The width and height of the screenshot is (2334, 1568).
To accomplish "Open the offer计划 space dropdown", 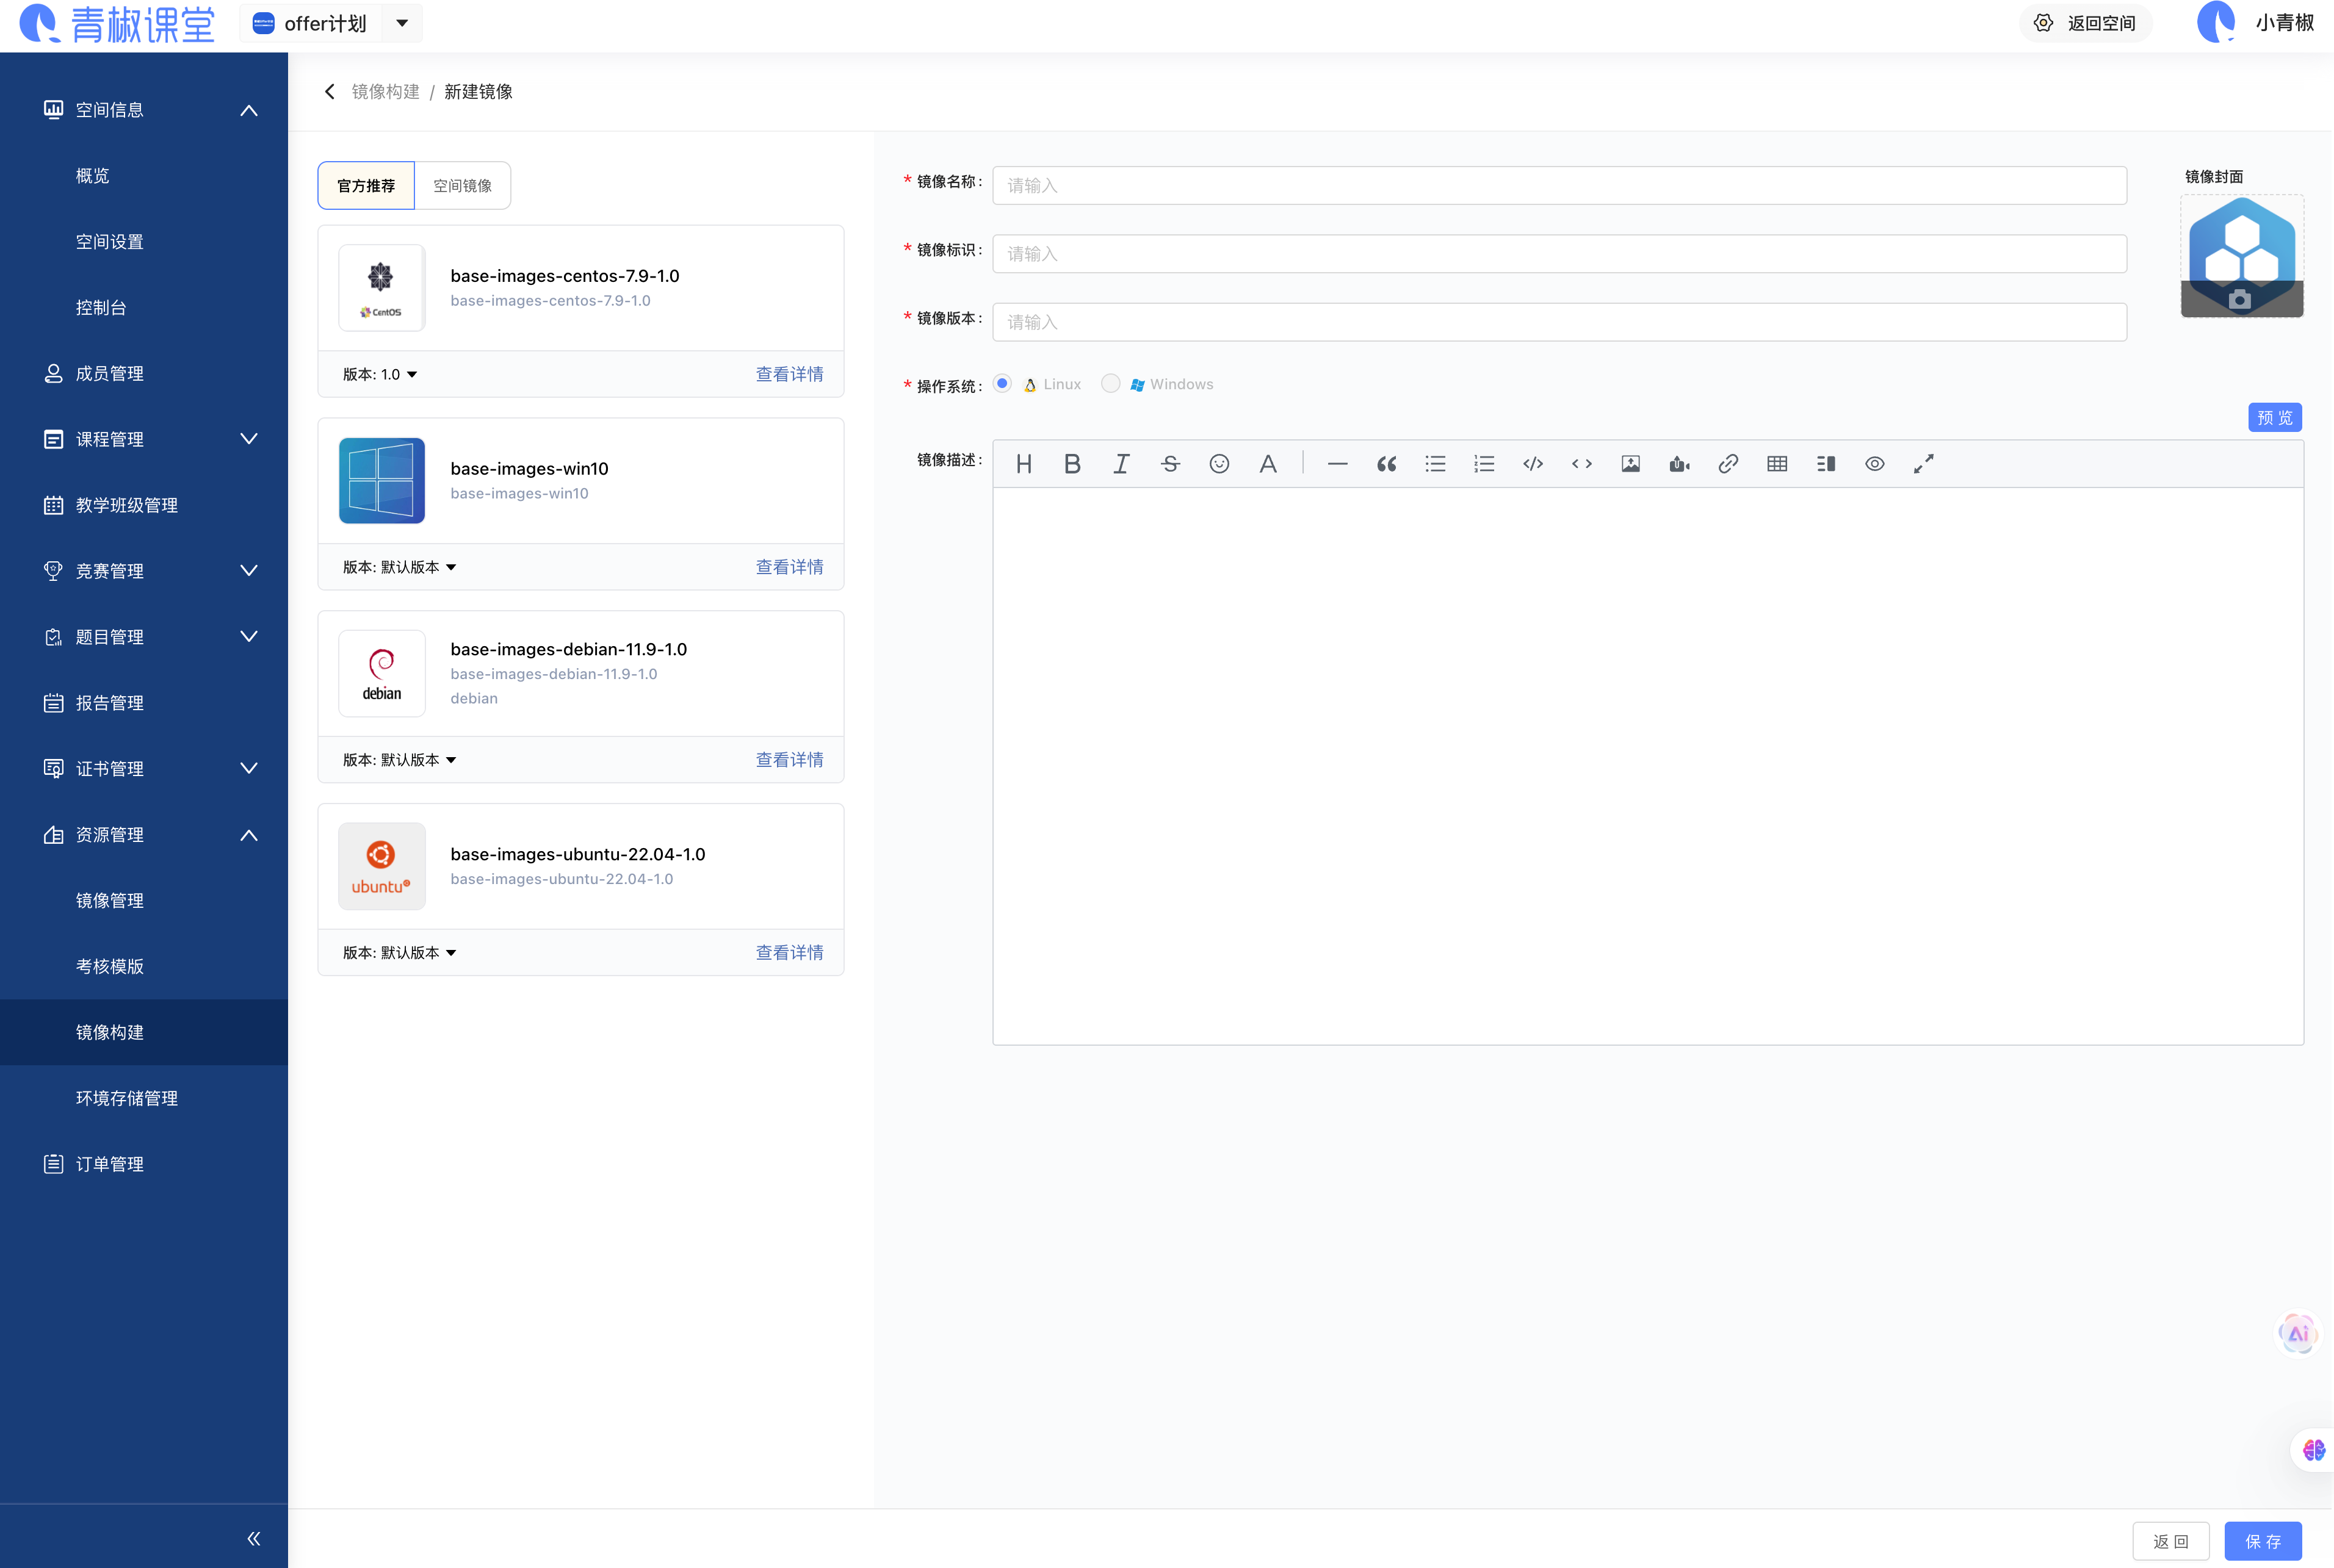I will (x=402, y=23).
